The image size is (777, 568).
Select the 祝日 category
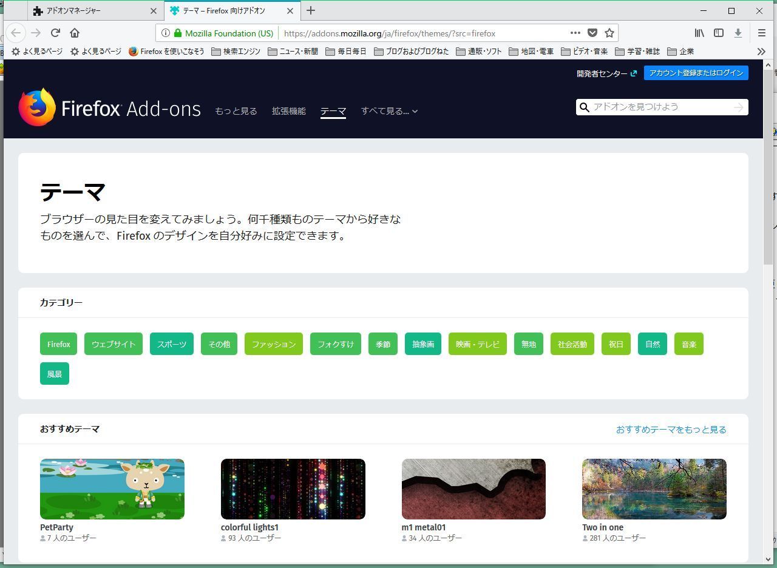coord(616,344)
